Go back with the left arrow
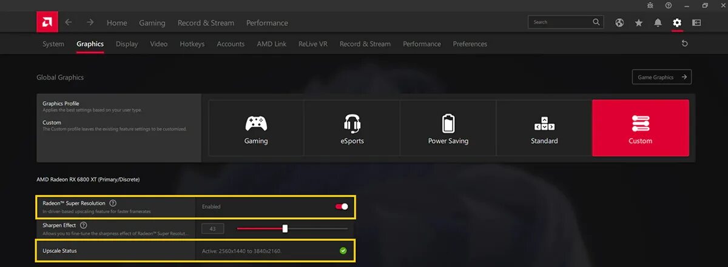Image resolution: width=728 pixels, height=267 pixels. tap(69, 22)
